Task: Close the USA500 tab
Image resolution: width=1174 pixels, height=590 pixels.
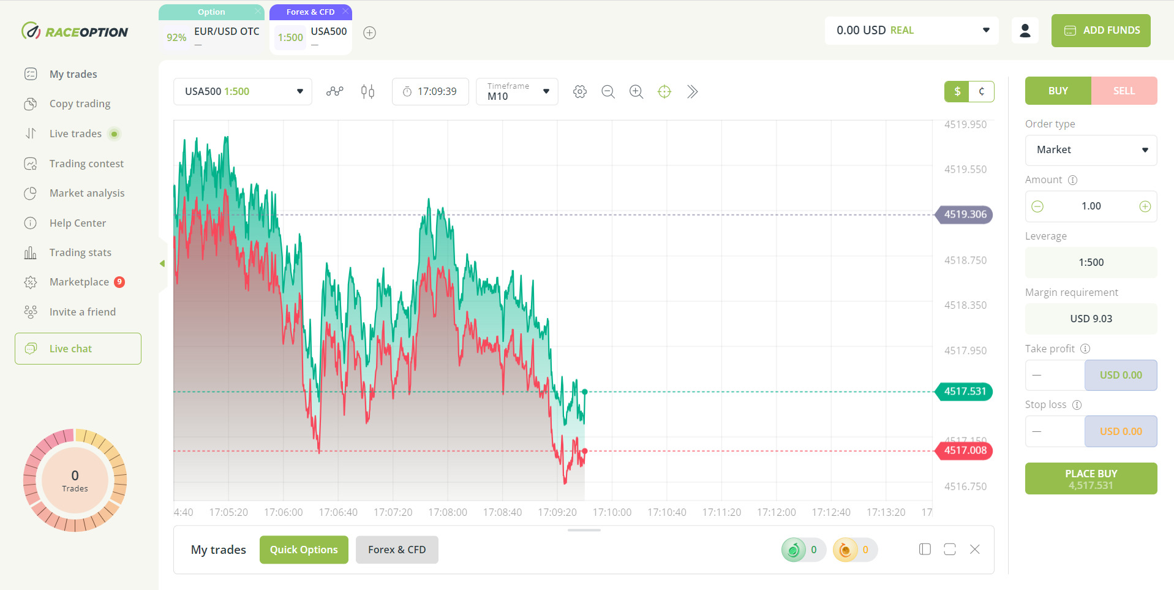Action: coord(345,12)
